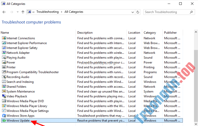Select the Playing Audio row name
The height and width of the screenshot is (126, 198).
tap(16, 57)
